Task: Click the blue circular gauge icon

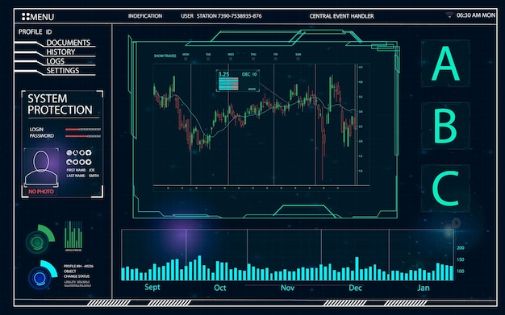Action: click(43, 275)
